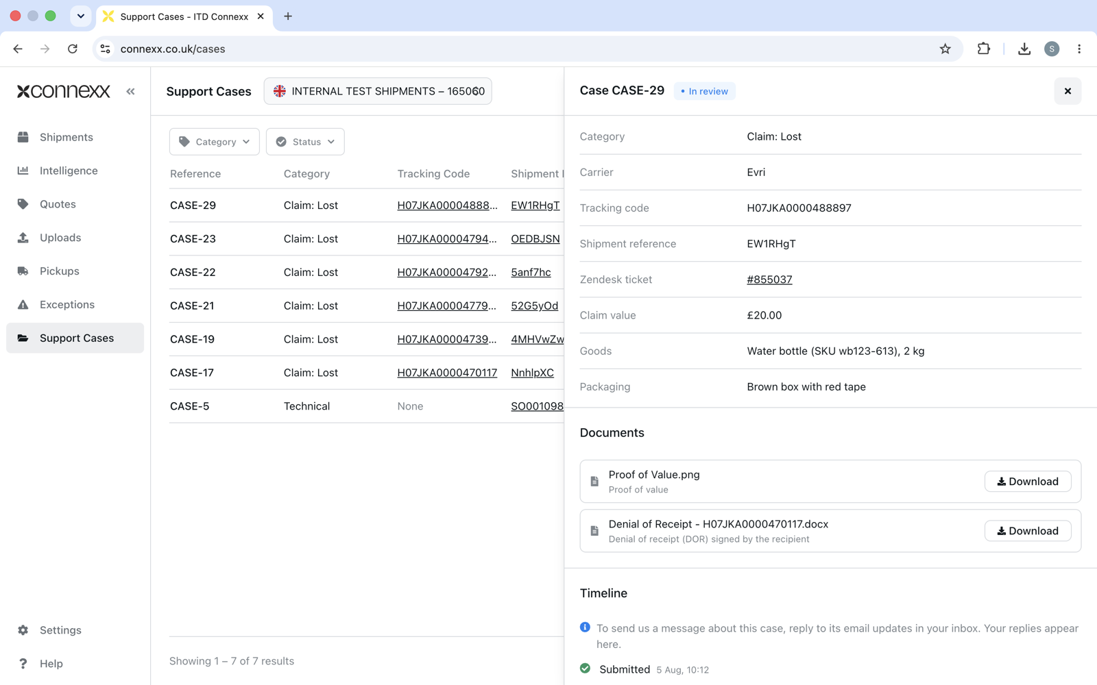Open Zendesk ticket #855037 link
1097x685 pixels.
(x=769, y=279)
